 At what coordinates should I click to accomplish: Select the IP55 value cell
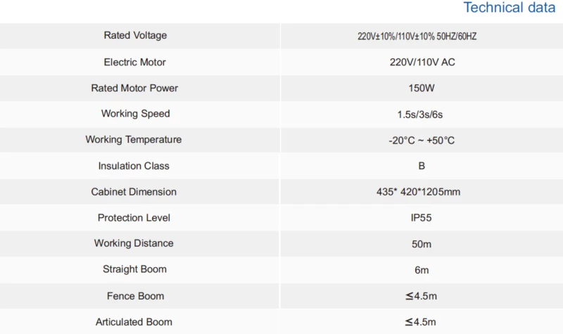point(421,218)
